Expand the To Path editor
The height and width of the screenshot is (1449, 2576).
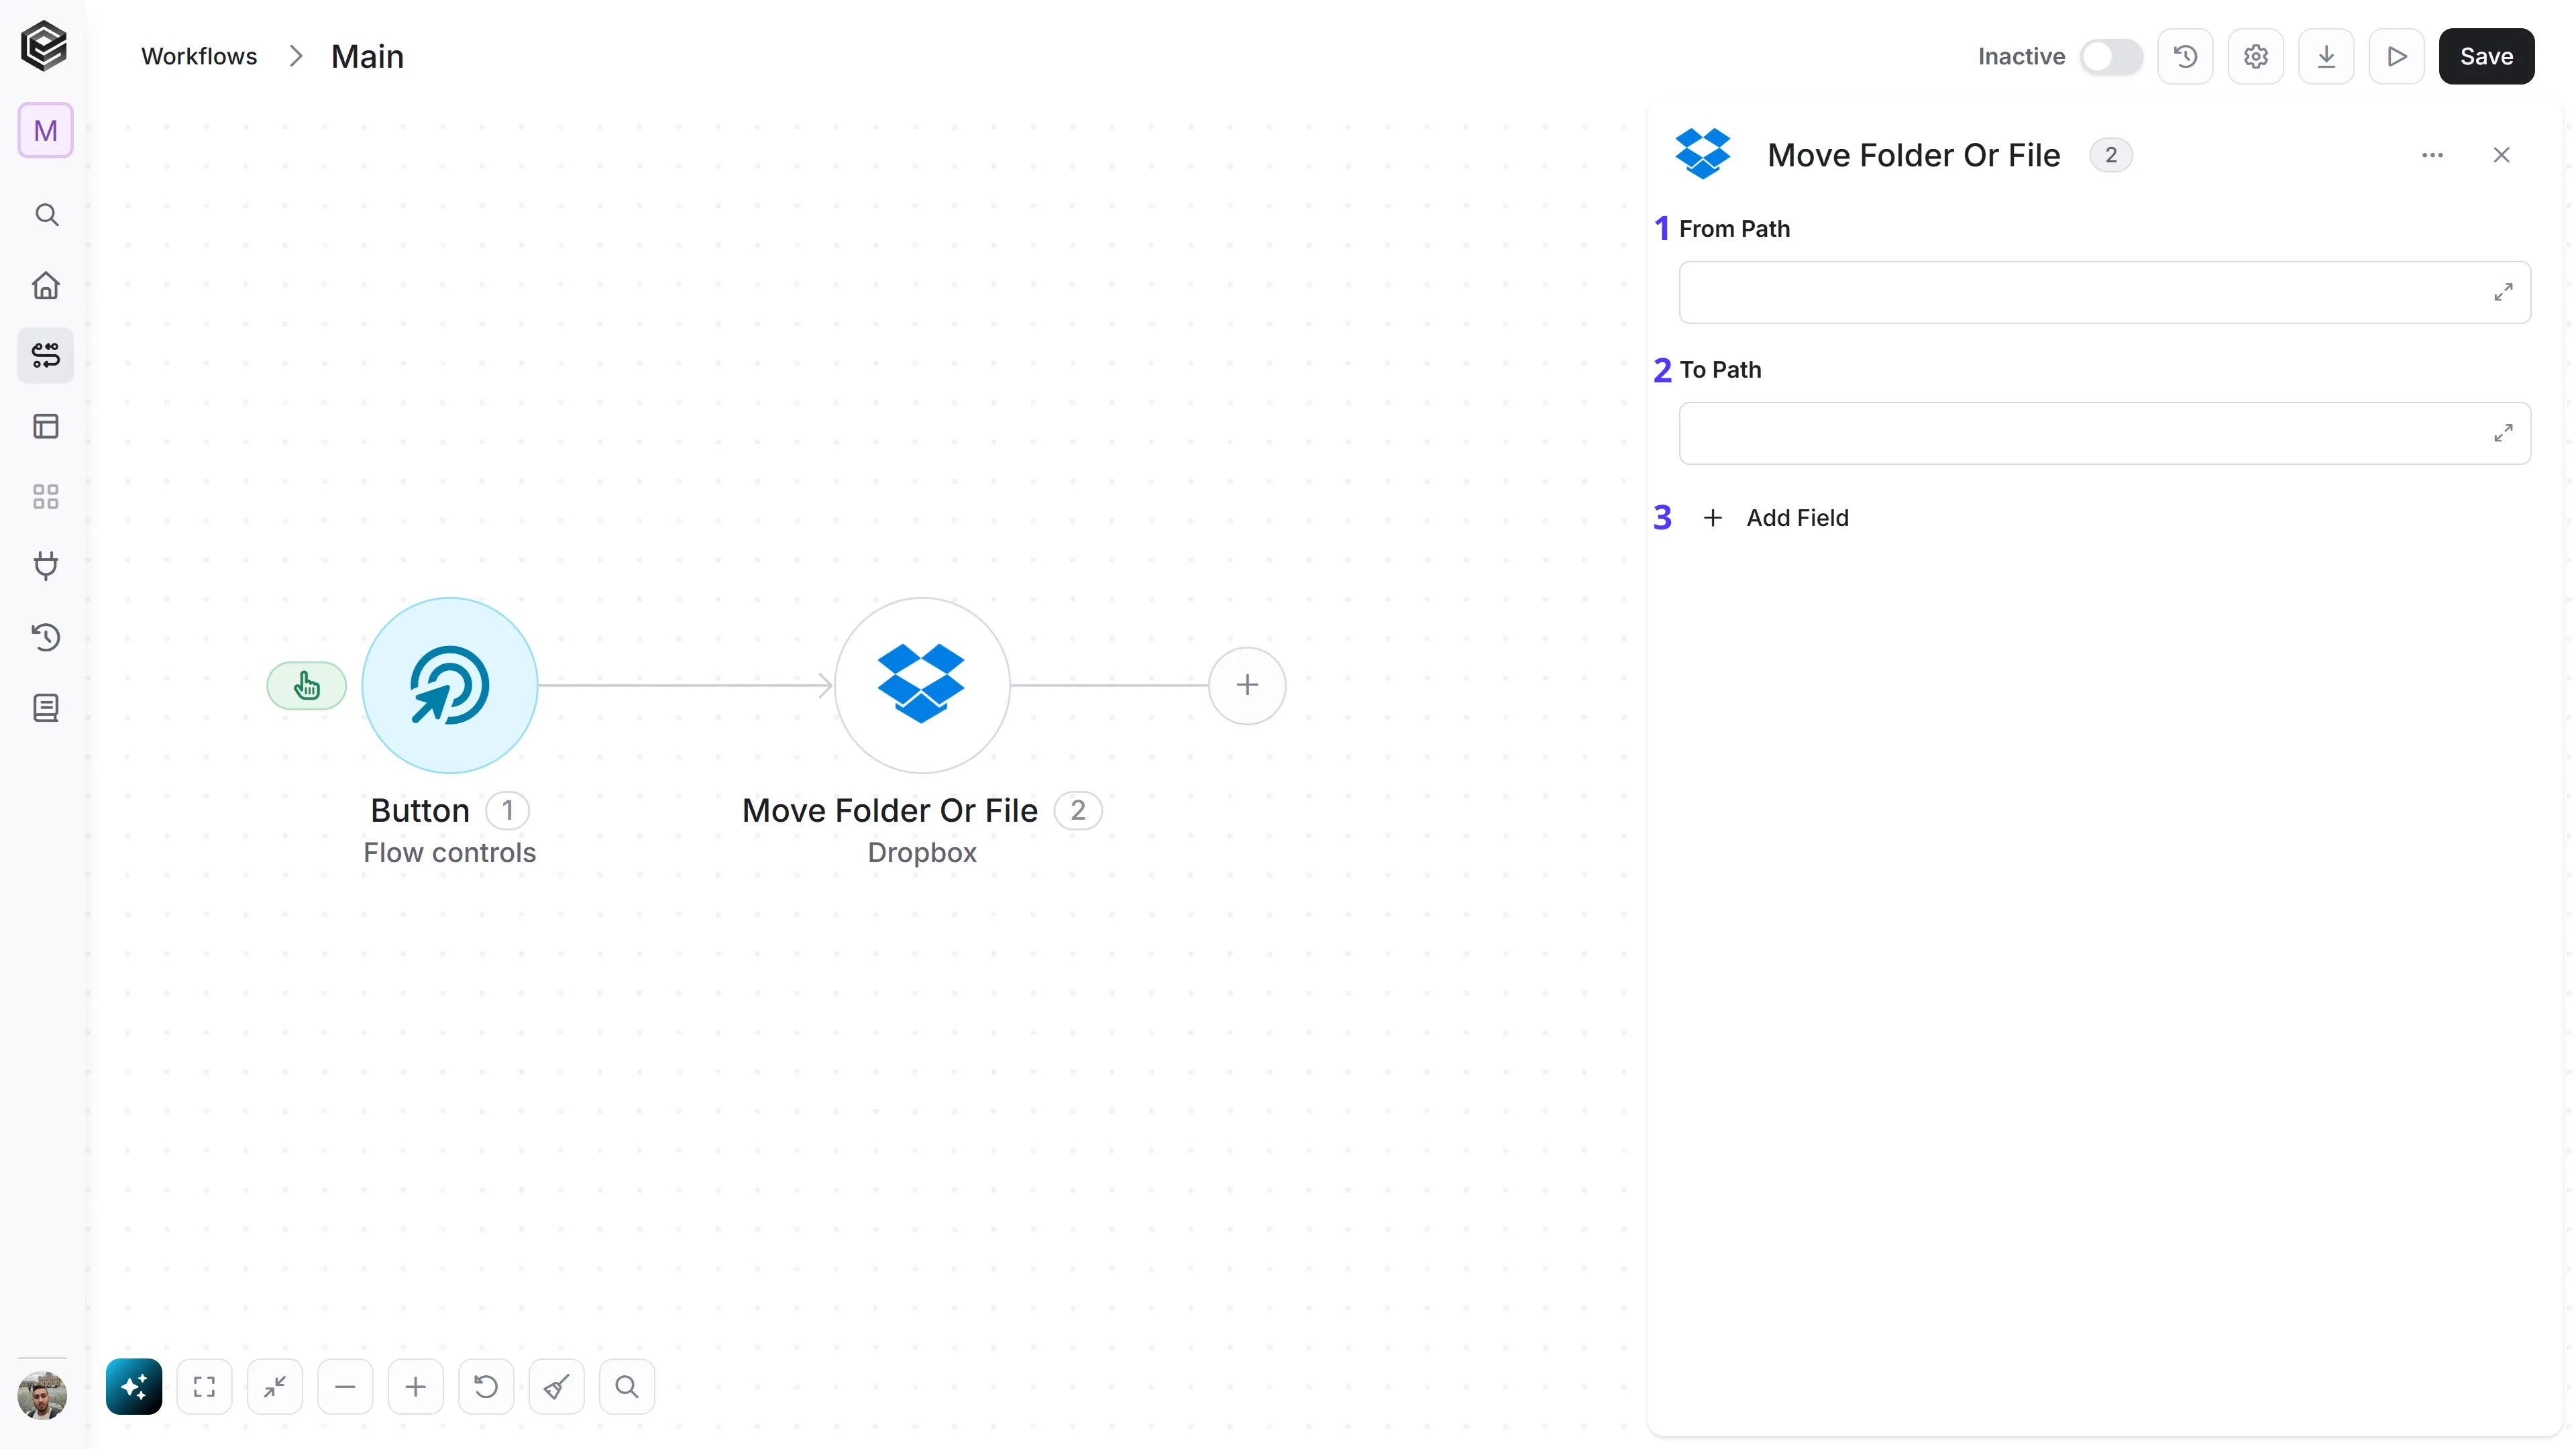click(2503, 433)
